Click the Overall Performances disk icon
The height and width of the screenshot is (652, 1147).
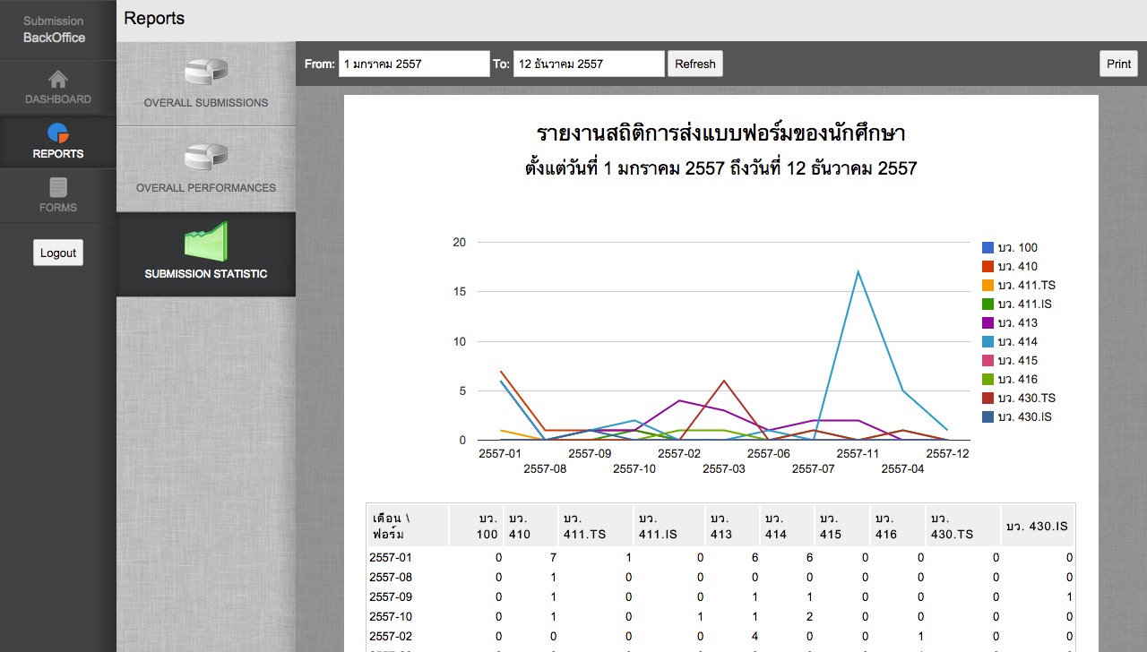click(x=205, y=157)
